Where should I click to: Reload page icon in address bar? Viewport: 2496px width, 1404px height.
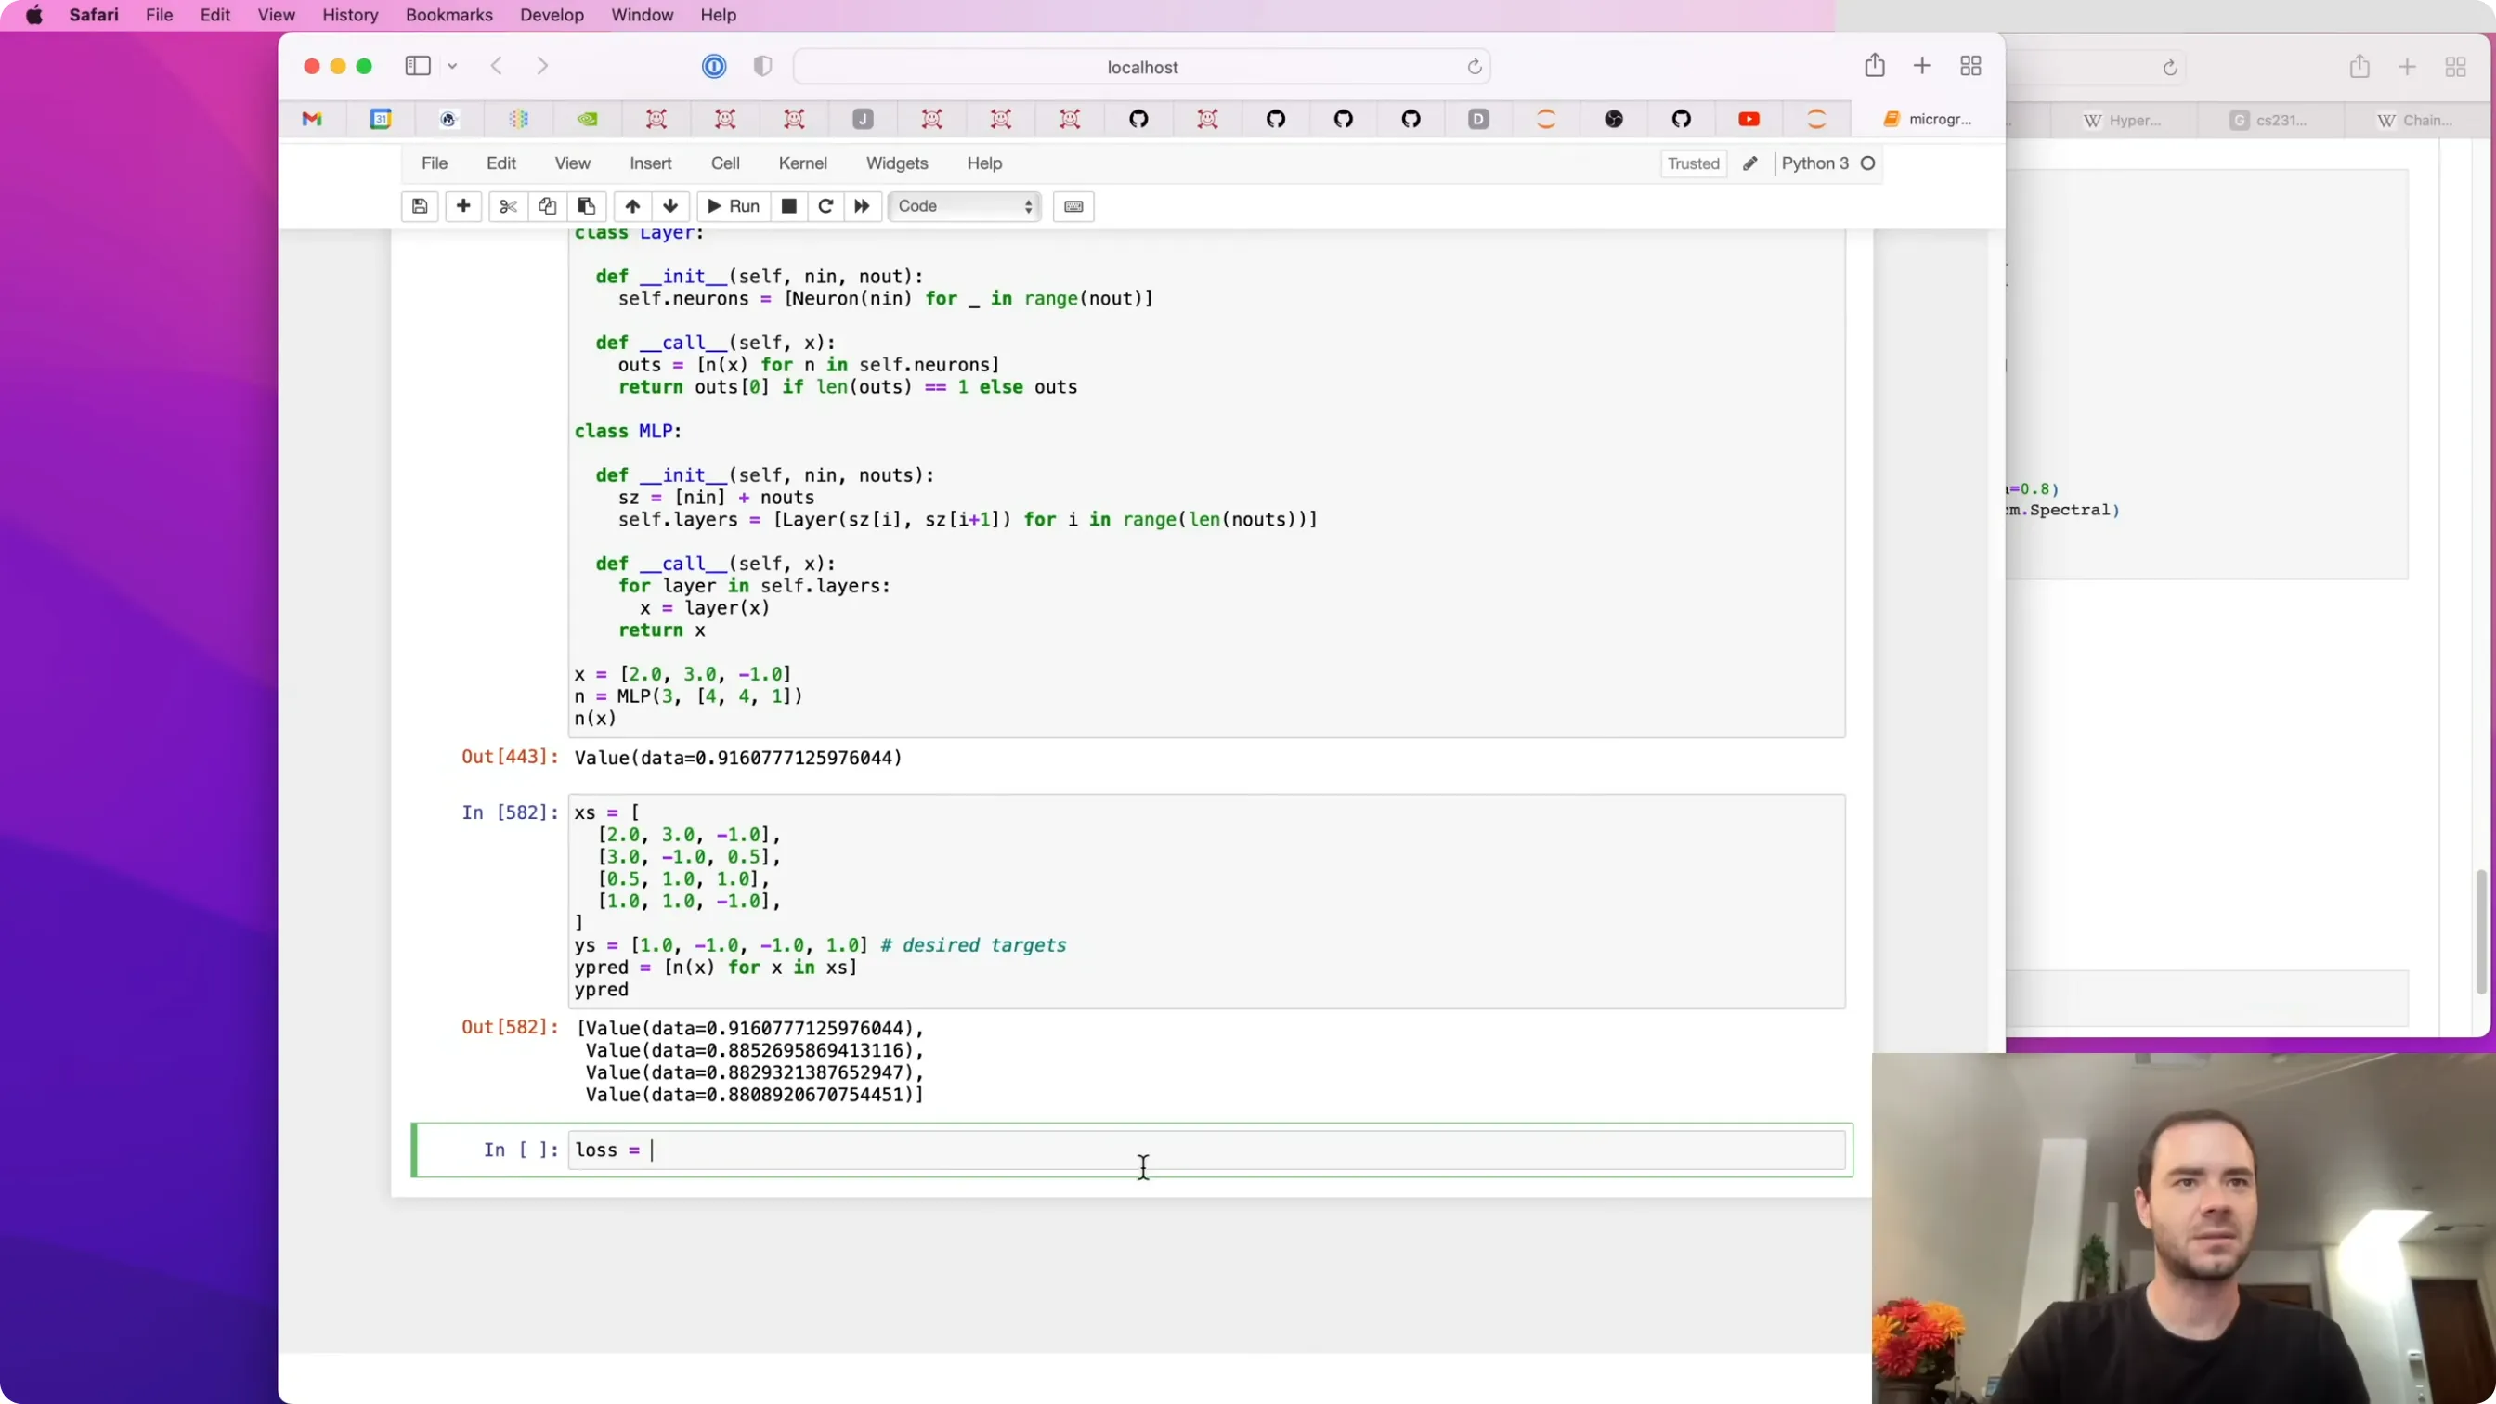(1475, 67)
